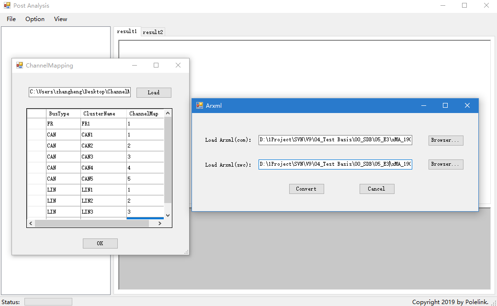The width and height of the screenshot is (497, 306).
Task: Minimize the Post Analysis main window
Action: [x=443, y=5]
